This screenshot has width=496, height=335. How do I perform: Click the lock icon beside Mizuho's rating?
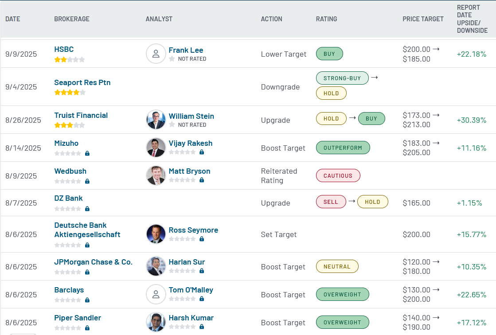87,153
